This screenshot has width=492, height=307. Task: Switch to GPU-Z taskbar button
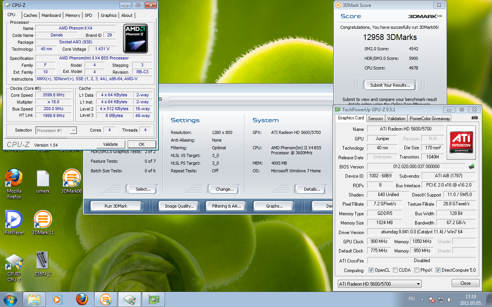pyautogui.click(x=153, y=299)
